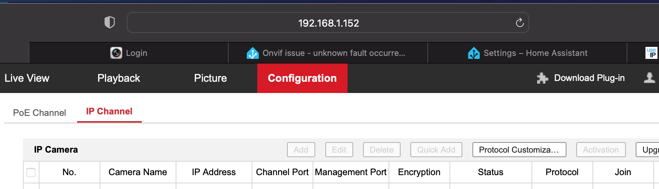Toggle the select-all checkbox in table header

point(31,172)
